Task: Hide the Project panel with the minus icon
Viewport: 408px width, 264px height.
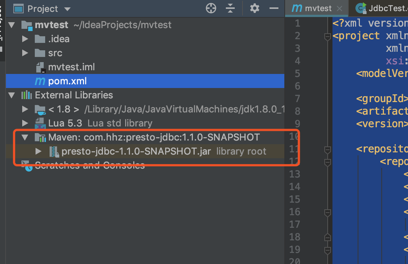Action: coord(274,8)
